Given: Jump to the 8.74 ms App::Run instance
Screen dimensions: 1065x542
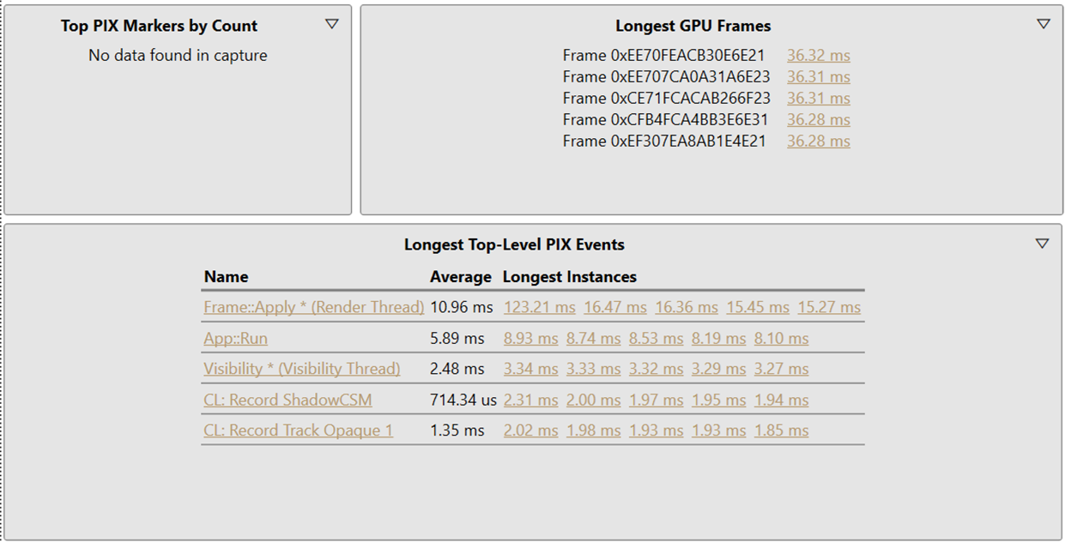Looking at the screenshot, I should 594,339.
